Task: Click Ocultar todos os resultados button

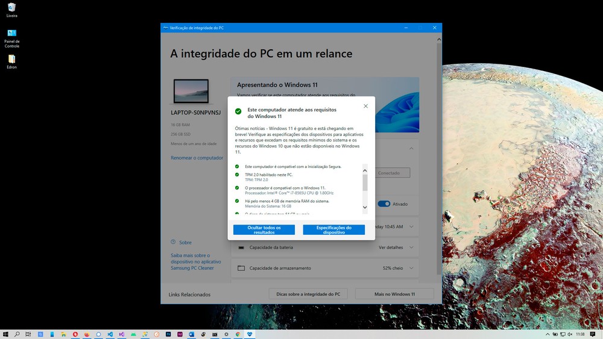Action: click(x=264, y=229)
